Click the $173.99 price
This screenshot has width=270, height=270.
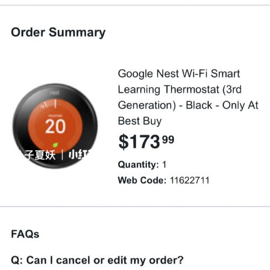[146, 142]
